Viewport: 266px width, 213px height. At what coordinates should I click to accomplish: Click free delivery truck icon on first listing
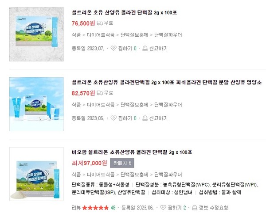pos(100,23)
